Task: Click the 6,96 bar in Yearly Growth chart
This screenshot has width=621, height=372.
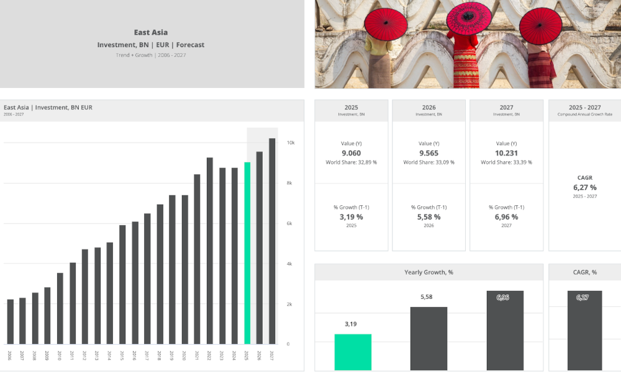Action: click(x=505, y=330)
